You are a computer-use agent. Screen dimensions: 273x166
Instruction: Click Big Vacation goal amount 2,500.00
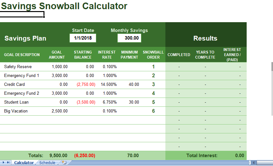(60, 111)
